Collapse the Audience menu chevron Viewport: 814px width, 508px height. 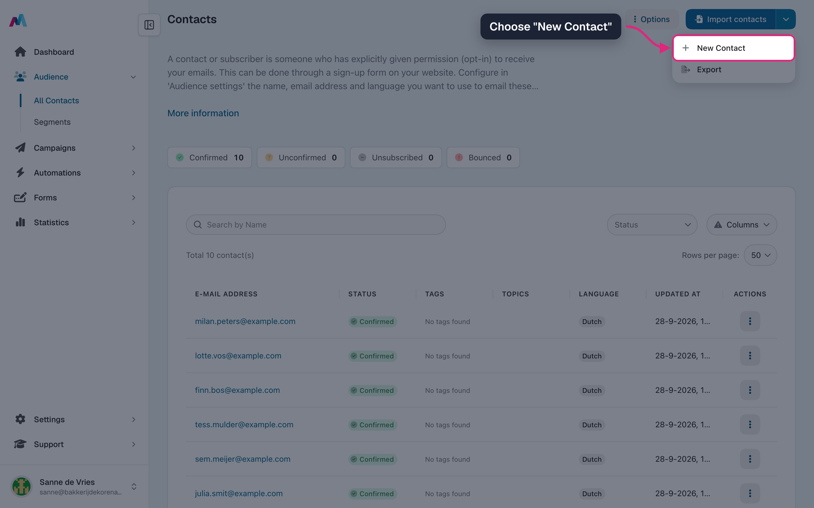coord(133,77)
